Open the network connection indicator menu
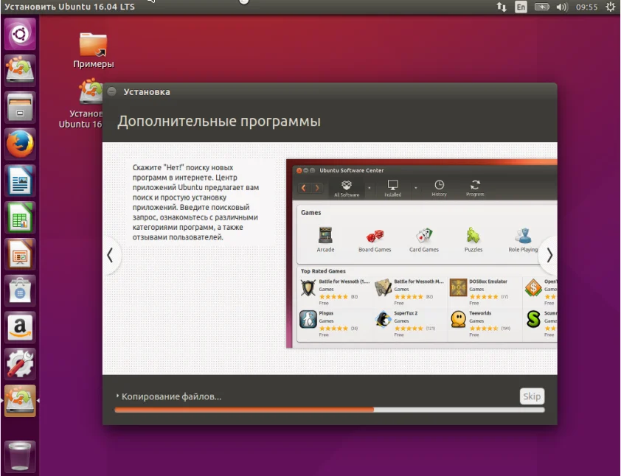The image size is (621, 476). click(502, 7)
